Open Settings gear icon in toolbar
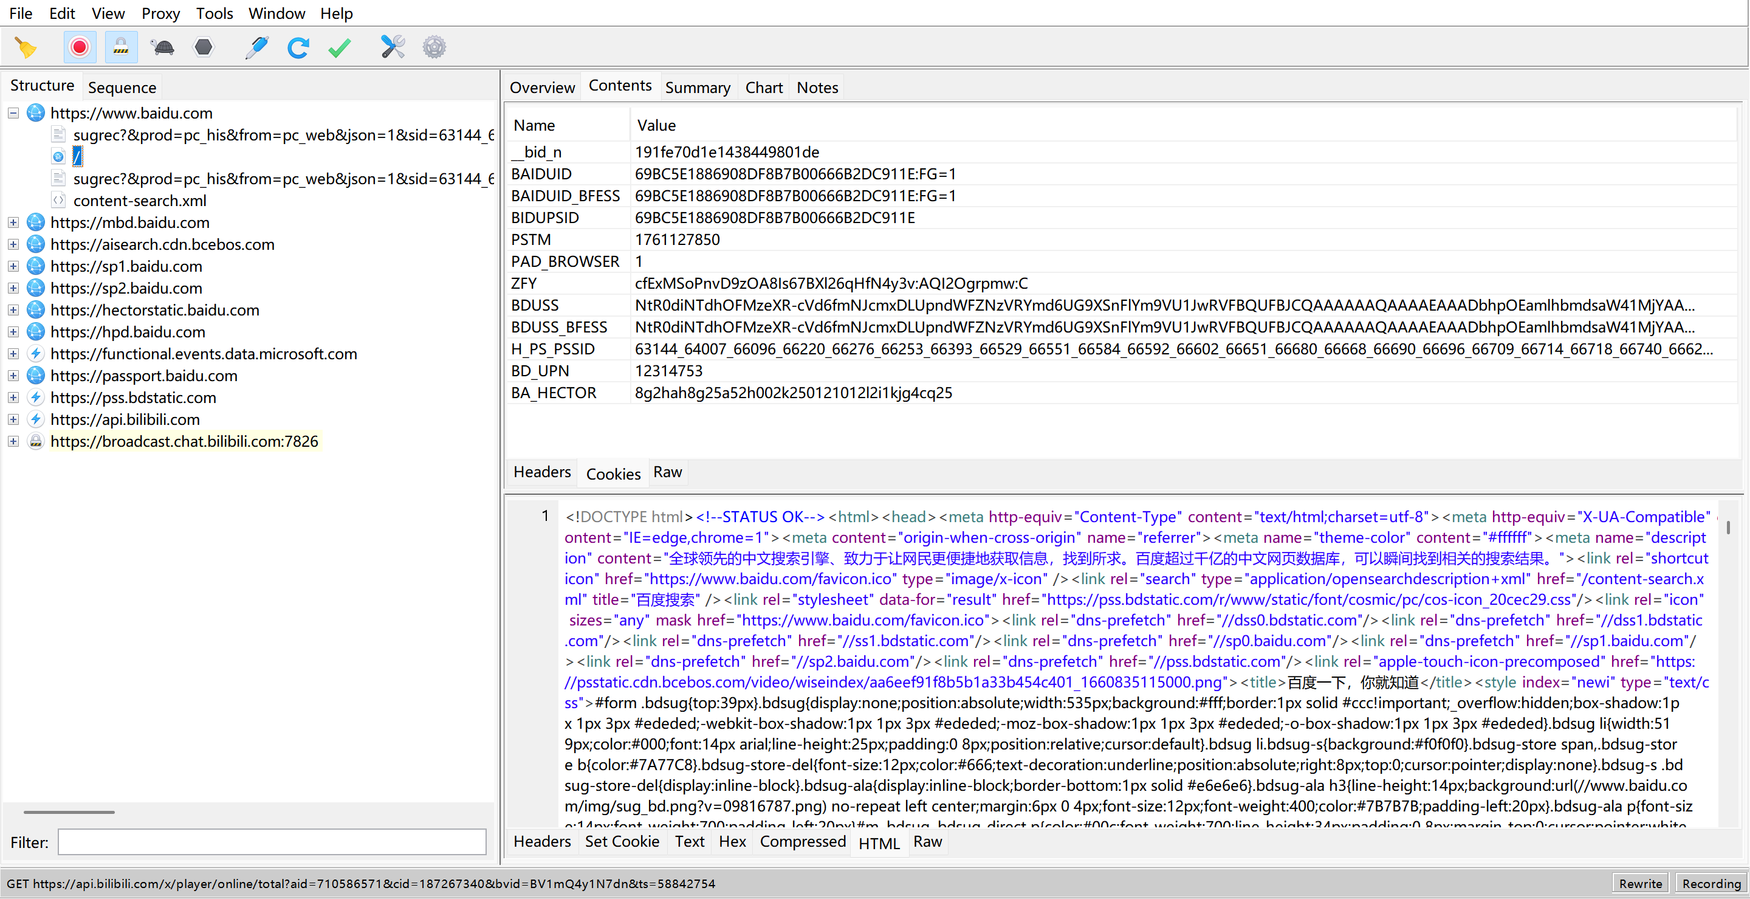The height and width of the screenshot is (899, 1750). point(434,47)
